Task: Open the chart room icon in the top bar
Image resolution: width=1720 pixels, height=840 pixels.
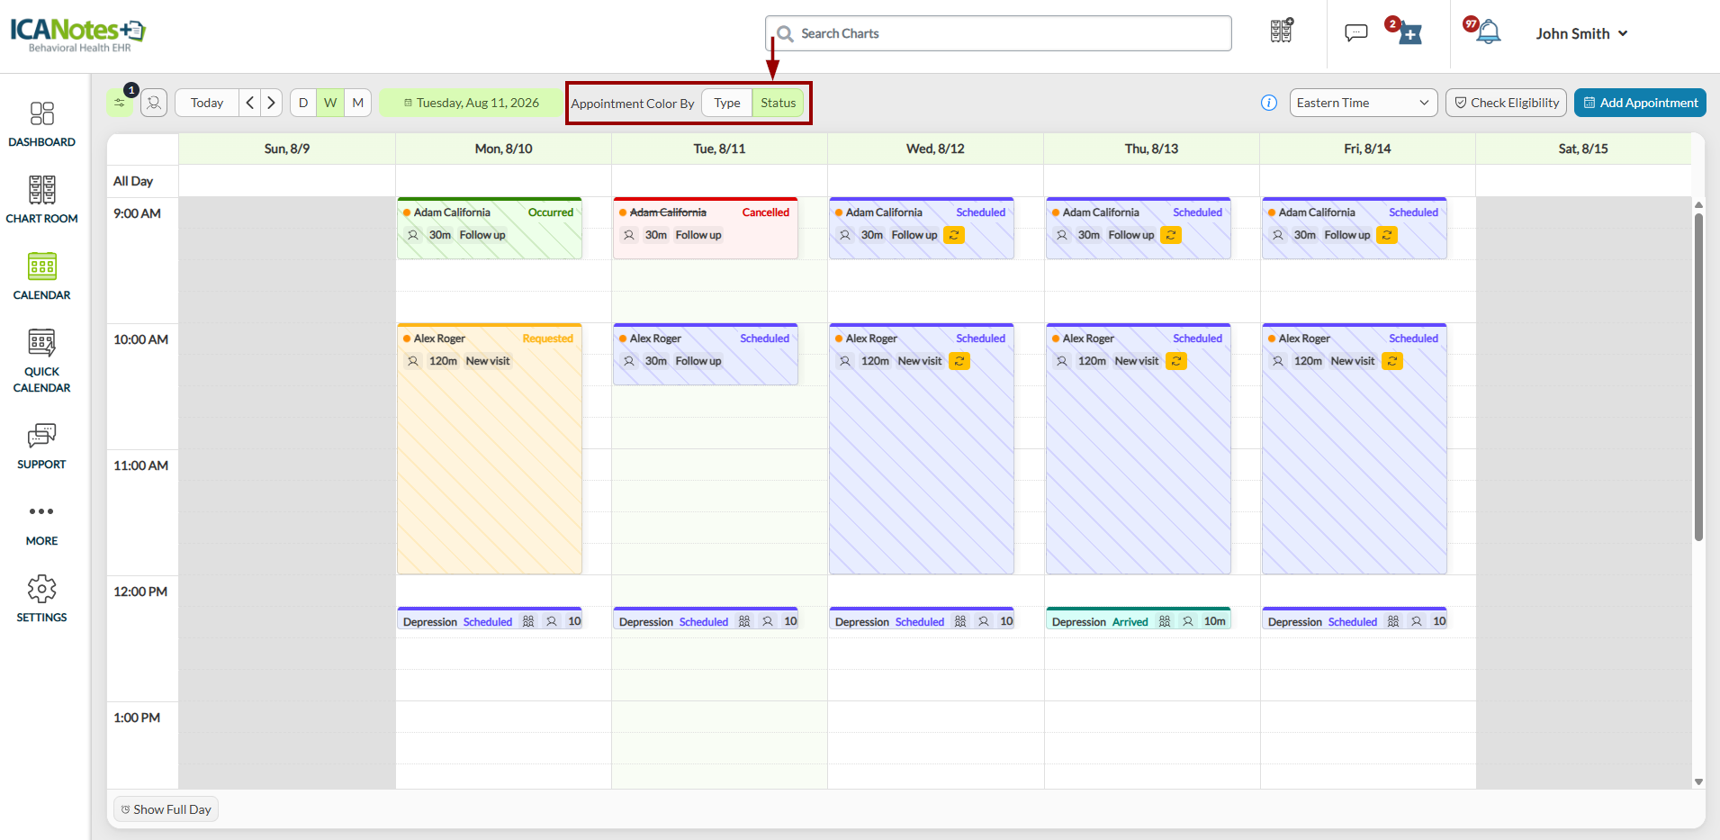Action: point(1282,31)
